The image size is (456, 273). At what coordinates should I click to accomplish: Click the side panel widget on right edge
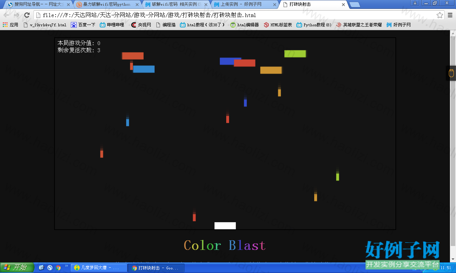click(451, 73)
